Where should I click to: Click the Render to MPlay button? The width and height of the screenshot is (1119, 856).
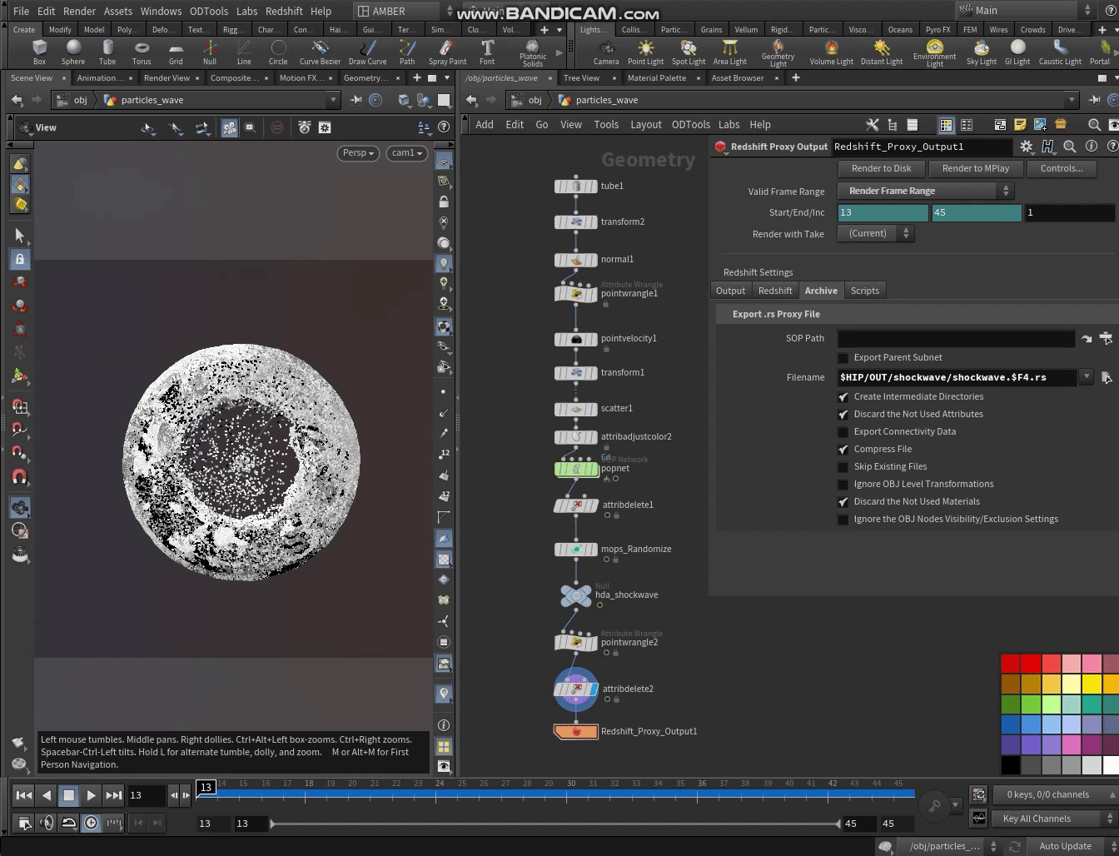[x=975, y=168]
